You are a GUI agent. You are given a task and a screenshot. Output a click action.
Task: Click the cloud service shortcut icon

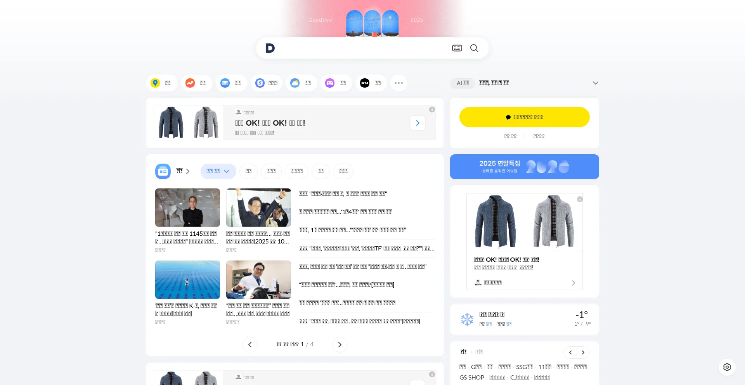(x=295, y=83)
